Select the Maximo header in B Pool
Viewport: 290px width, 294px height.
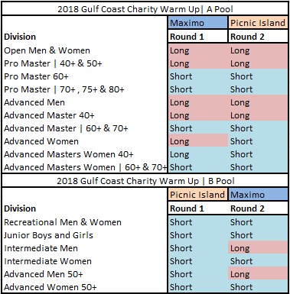pos(258,195)
